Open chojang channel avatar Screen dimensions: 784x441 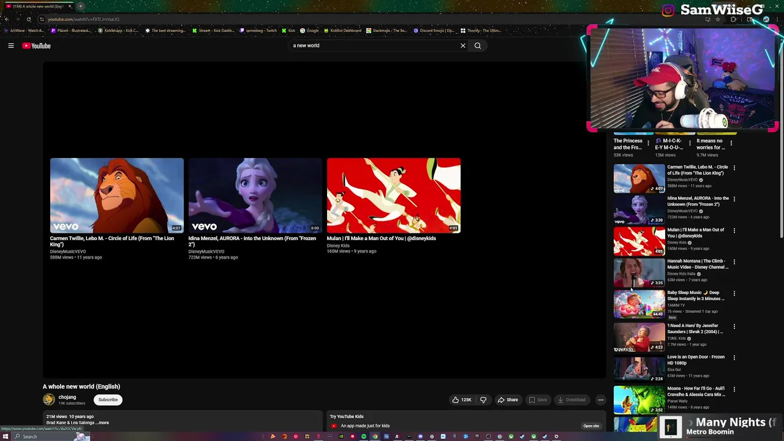[49, 400]
